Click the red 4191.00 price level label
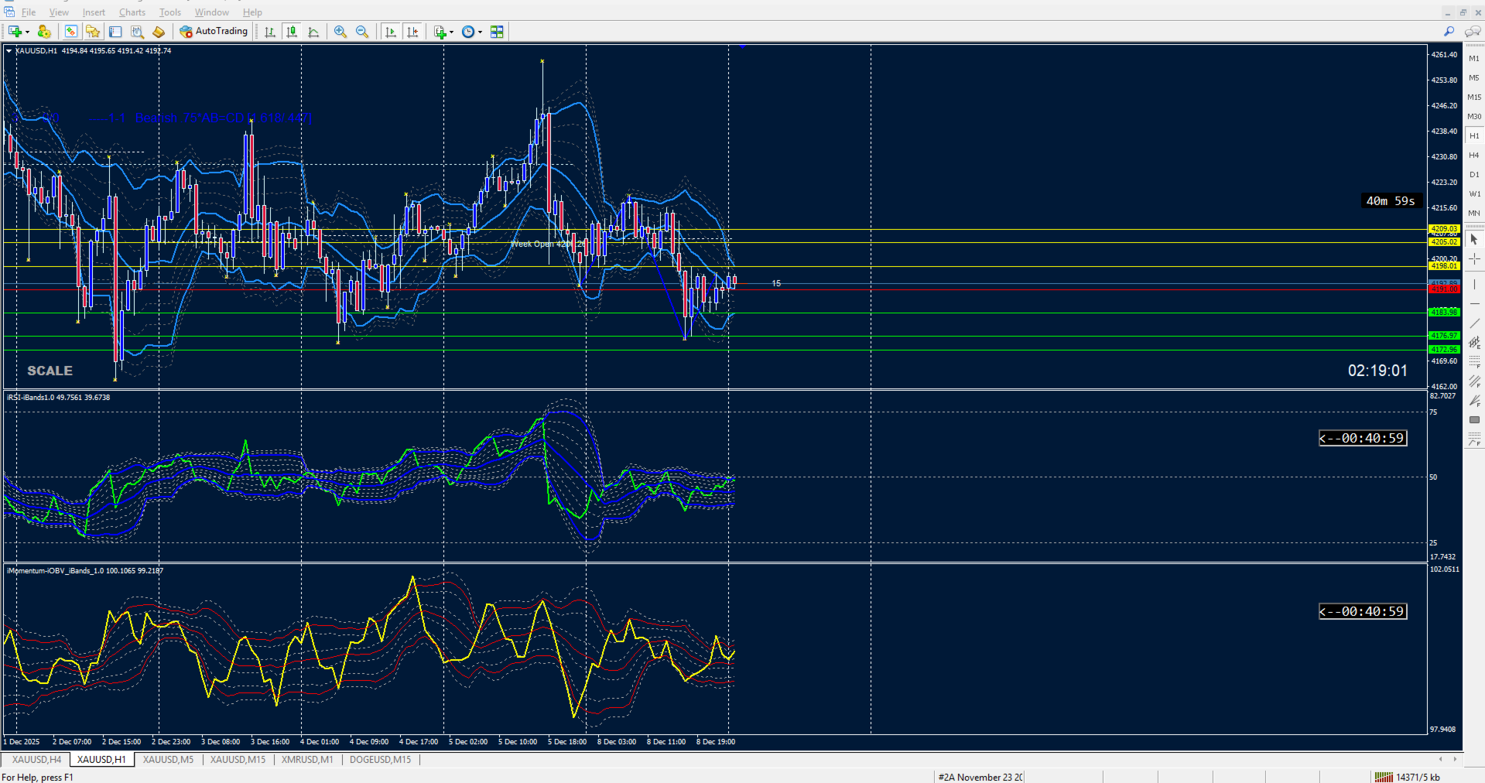This screenshot has height=783, width=1485. [x=1444, y=289]
